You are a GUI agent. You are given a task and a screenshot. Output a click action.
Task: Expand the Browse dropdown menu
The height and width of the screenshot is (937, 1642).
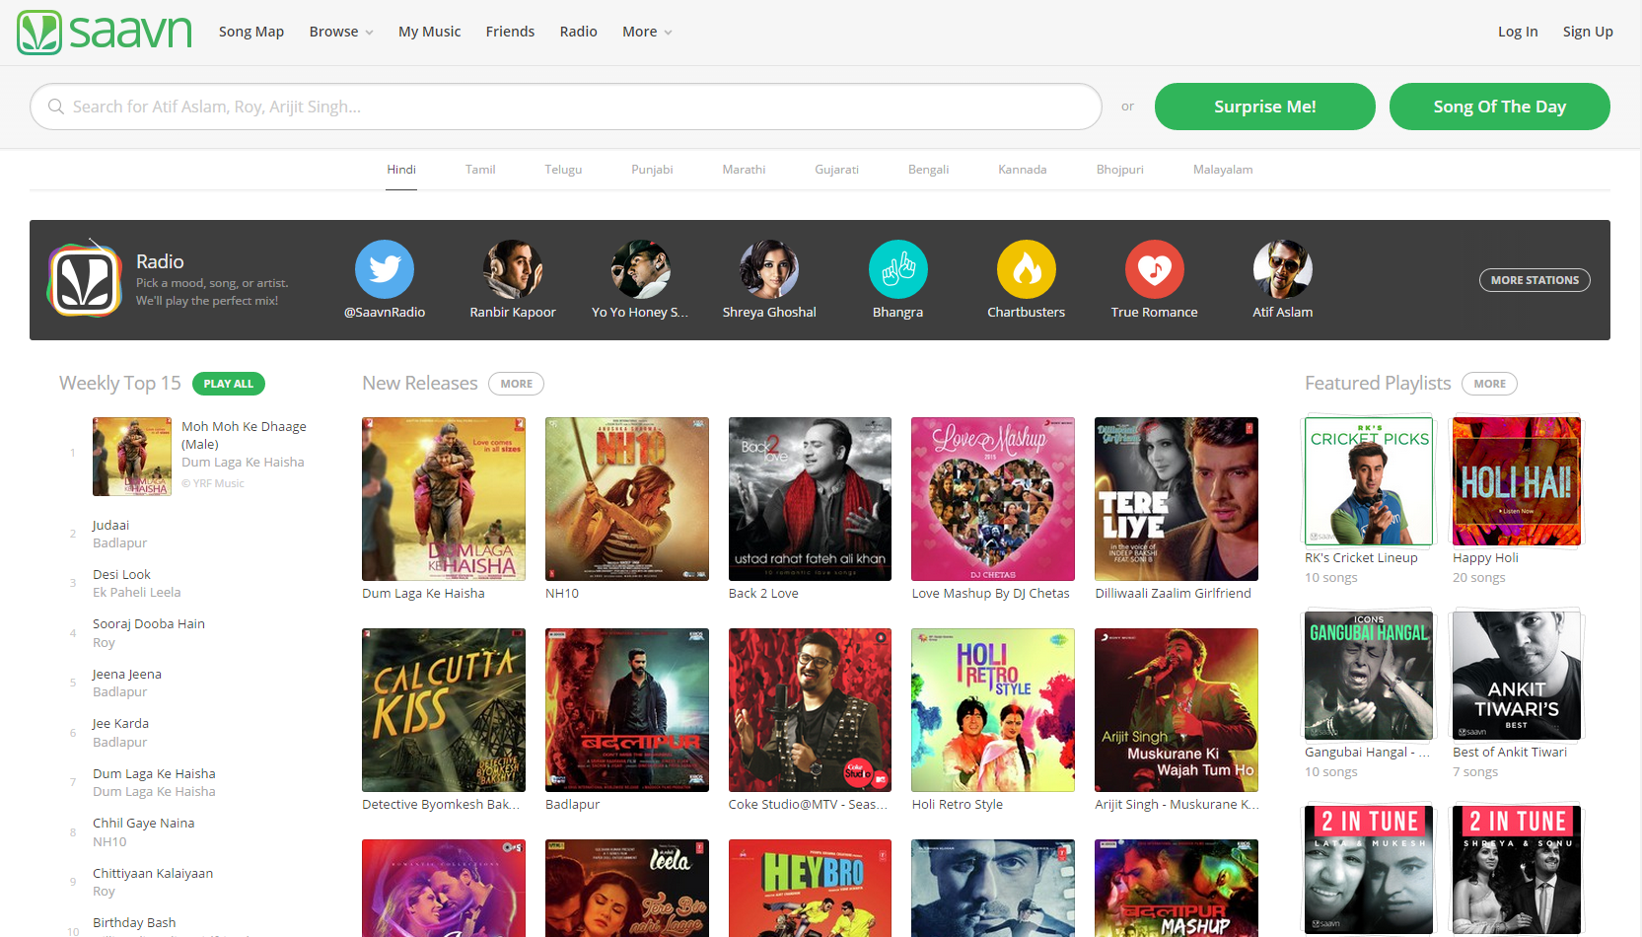tap(340, 32)
